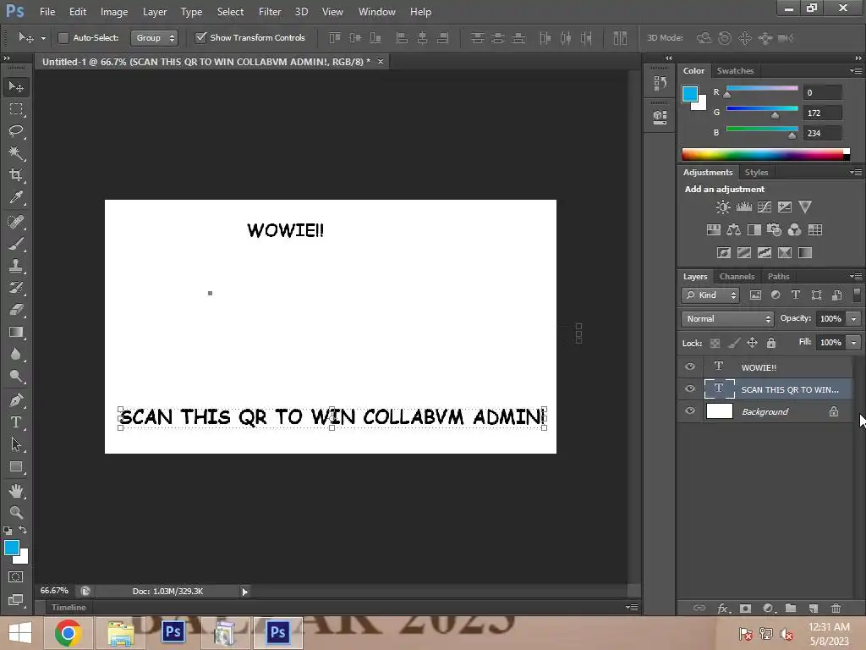The width and height of the screenshot is (866, 650).
Task: Switch to the Swatches tab
Action: 735,71
